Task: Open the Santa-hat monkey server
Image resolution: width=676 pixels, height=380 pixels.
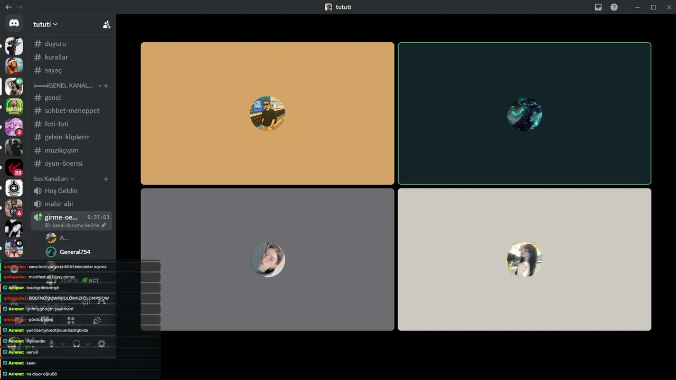Action: 14,66
